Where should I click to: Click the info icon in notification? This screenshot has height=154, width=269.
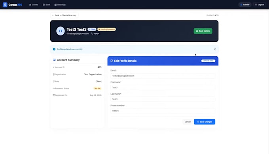click(x=54, y=49)
